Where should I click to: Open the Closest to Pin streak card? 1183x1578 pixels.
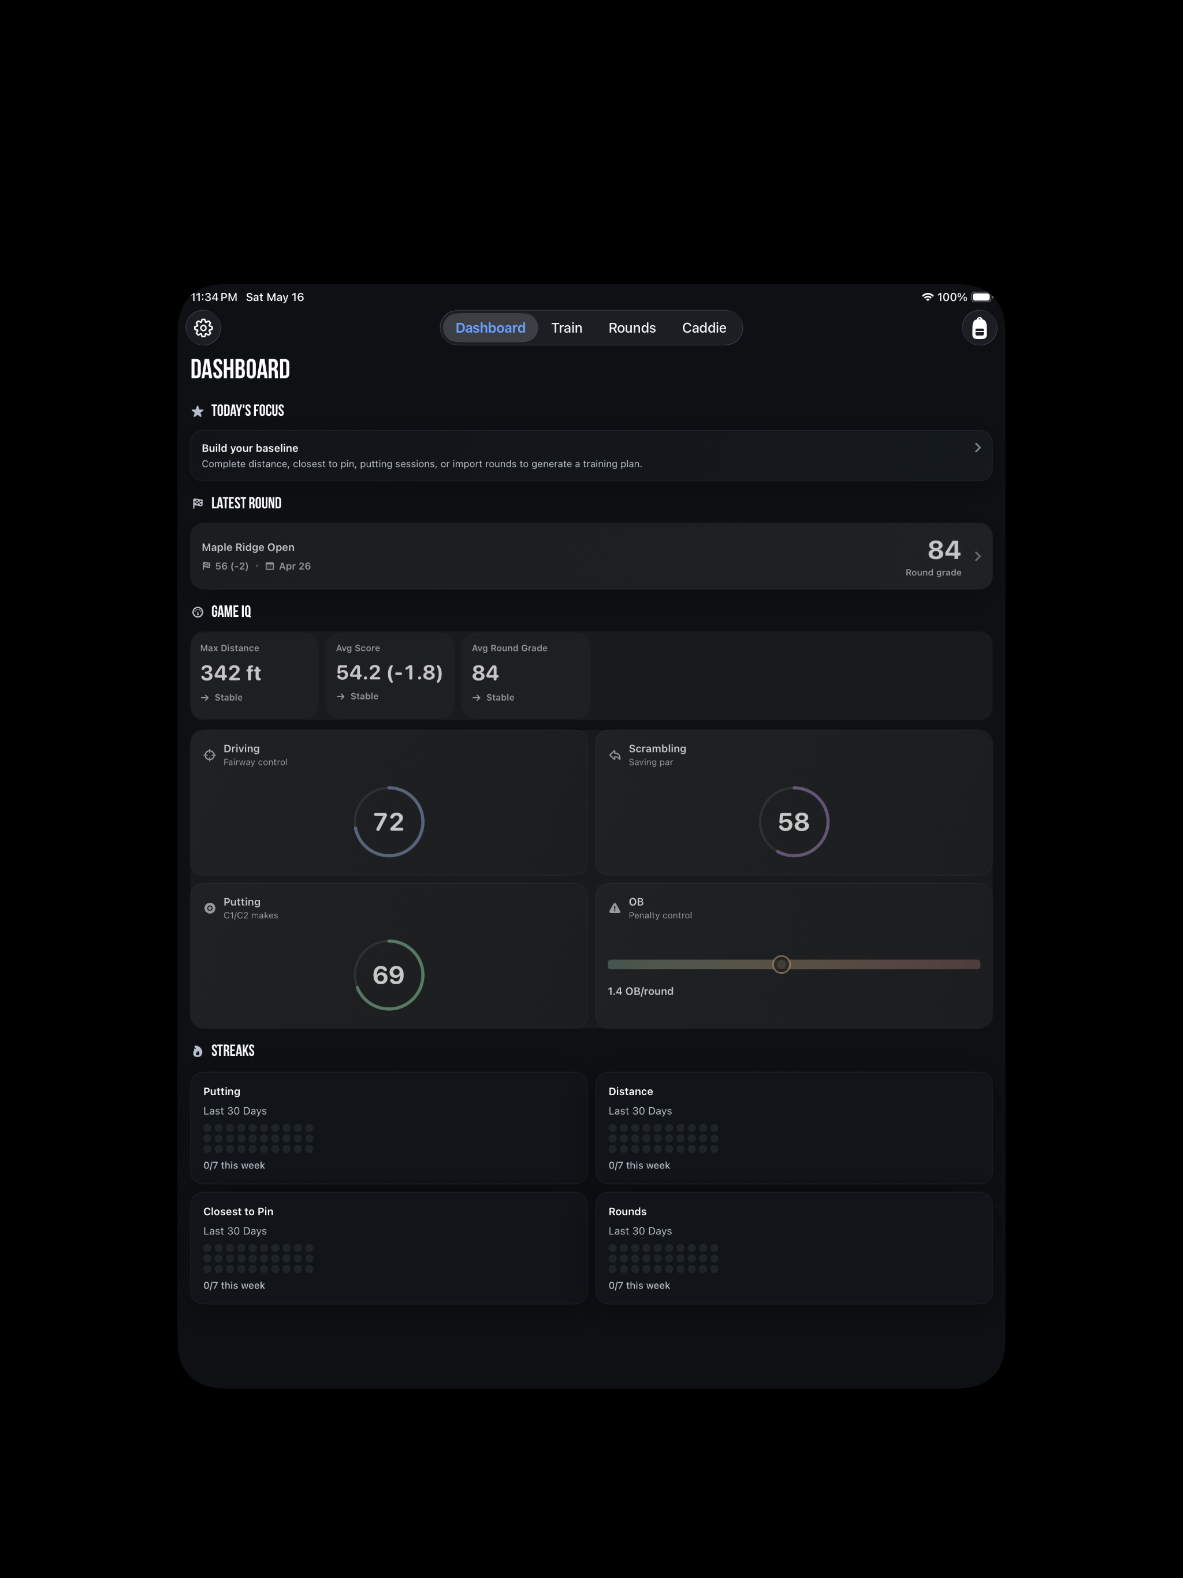pyautogui.click(x=389, y=1248)
